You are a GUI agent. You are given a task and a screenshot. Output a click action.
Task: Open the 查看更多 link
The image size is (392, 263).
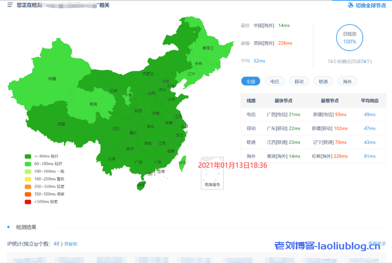[x=377, y=243]
